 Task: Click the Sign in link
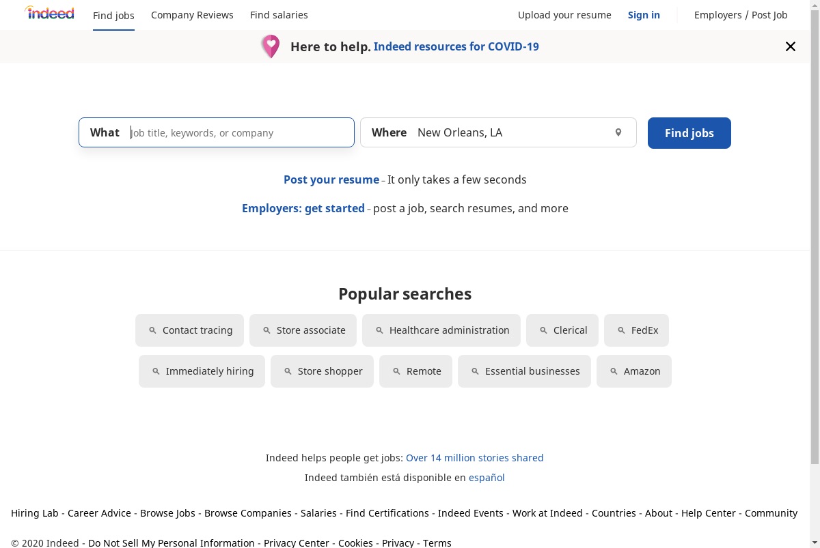(x=644, y=15)
